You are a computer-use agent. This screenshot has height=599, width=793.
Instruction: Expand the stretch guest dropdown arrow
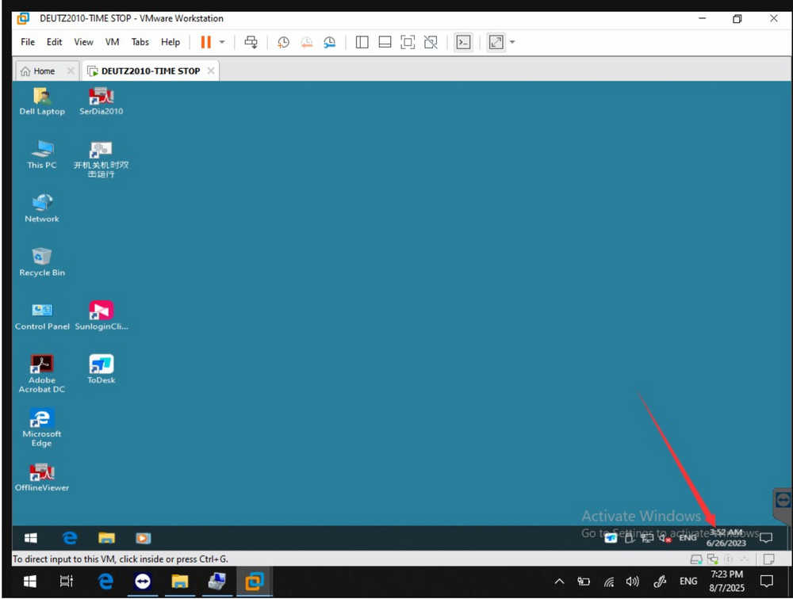click(x=511, y=42)
